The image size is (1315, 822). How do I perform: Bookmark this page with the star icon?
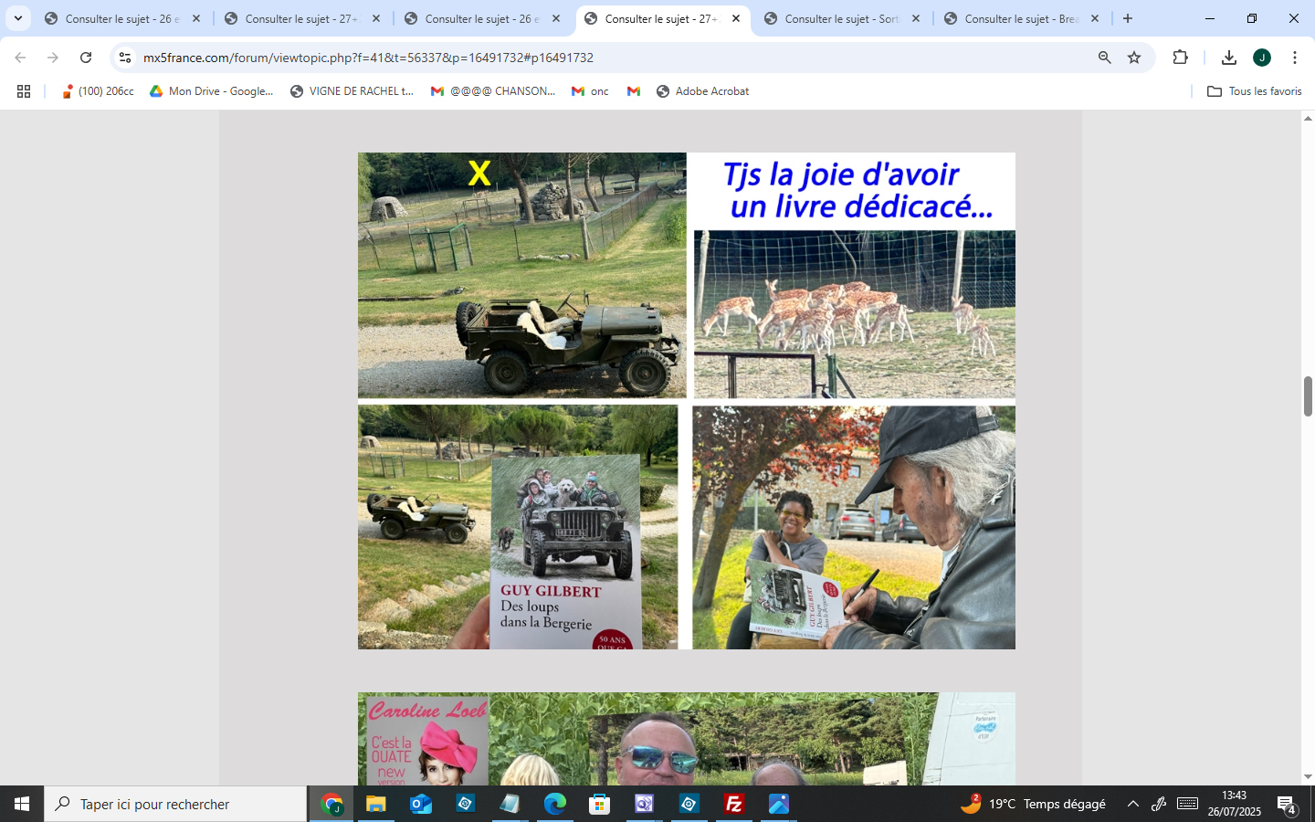(x=1134, y=58)
